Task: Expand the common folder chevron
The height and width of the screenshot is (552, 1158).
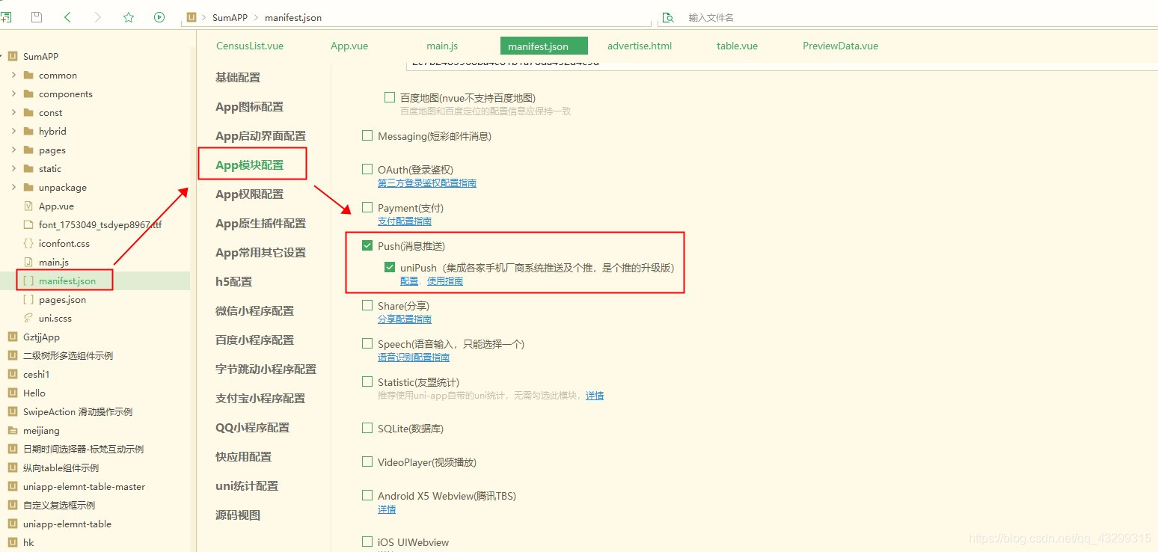Action: 13,75
